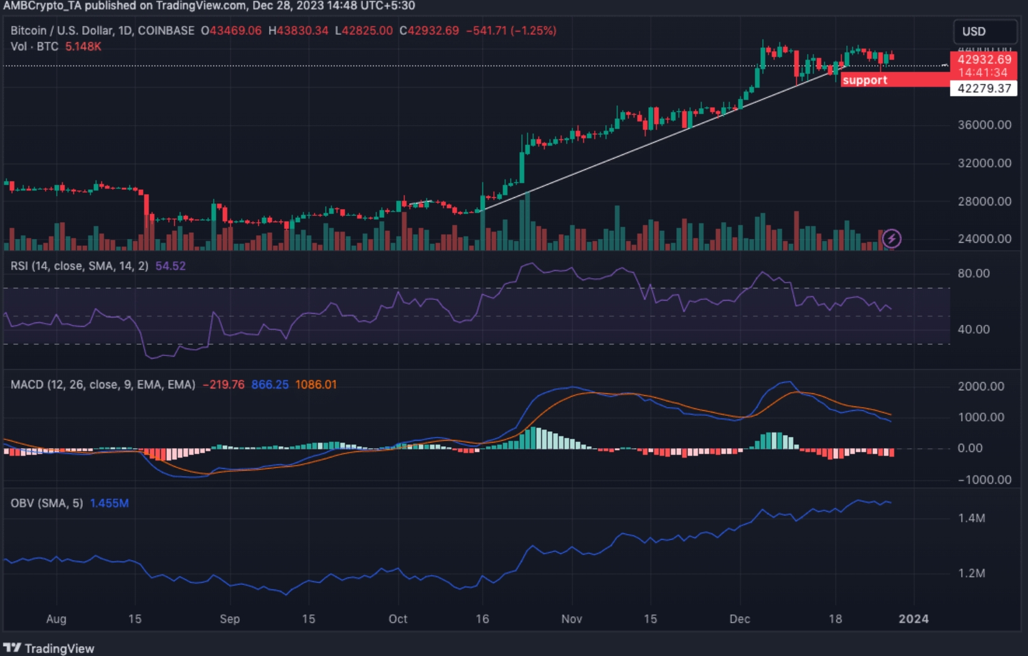Click the RSI 40.00 axis label

(x=974, y=329)
